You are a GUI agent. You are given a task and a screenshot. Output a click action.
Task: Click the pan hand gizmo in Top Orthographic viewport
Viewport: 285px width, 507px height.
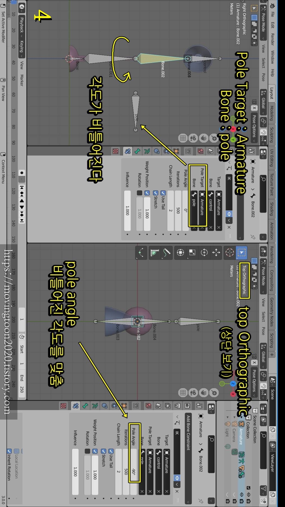204,393
